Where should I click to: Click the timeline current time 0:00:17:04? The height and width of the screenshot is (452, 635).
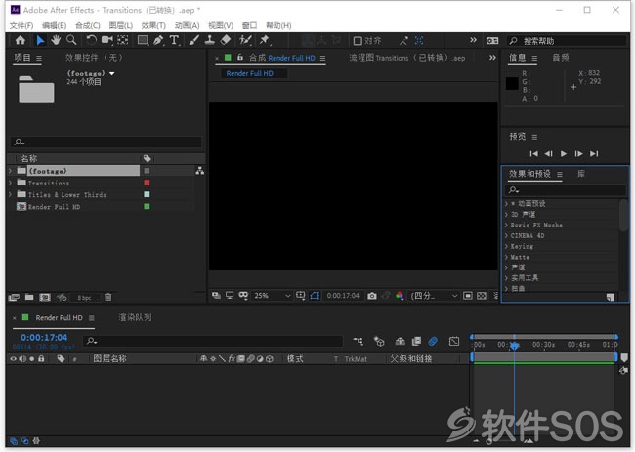(44, 337)
